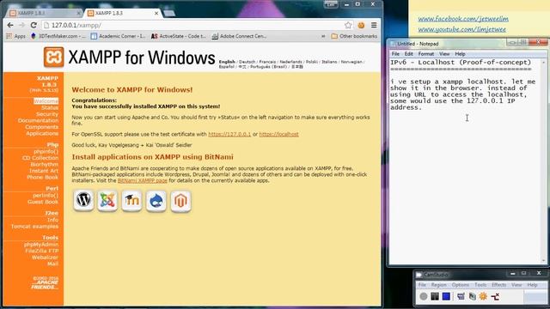Screen dimensions: 550x309
Task: Open Notepad View menu
Action: tap(444, 54)
